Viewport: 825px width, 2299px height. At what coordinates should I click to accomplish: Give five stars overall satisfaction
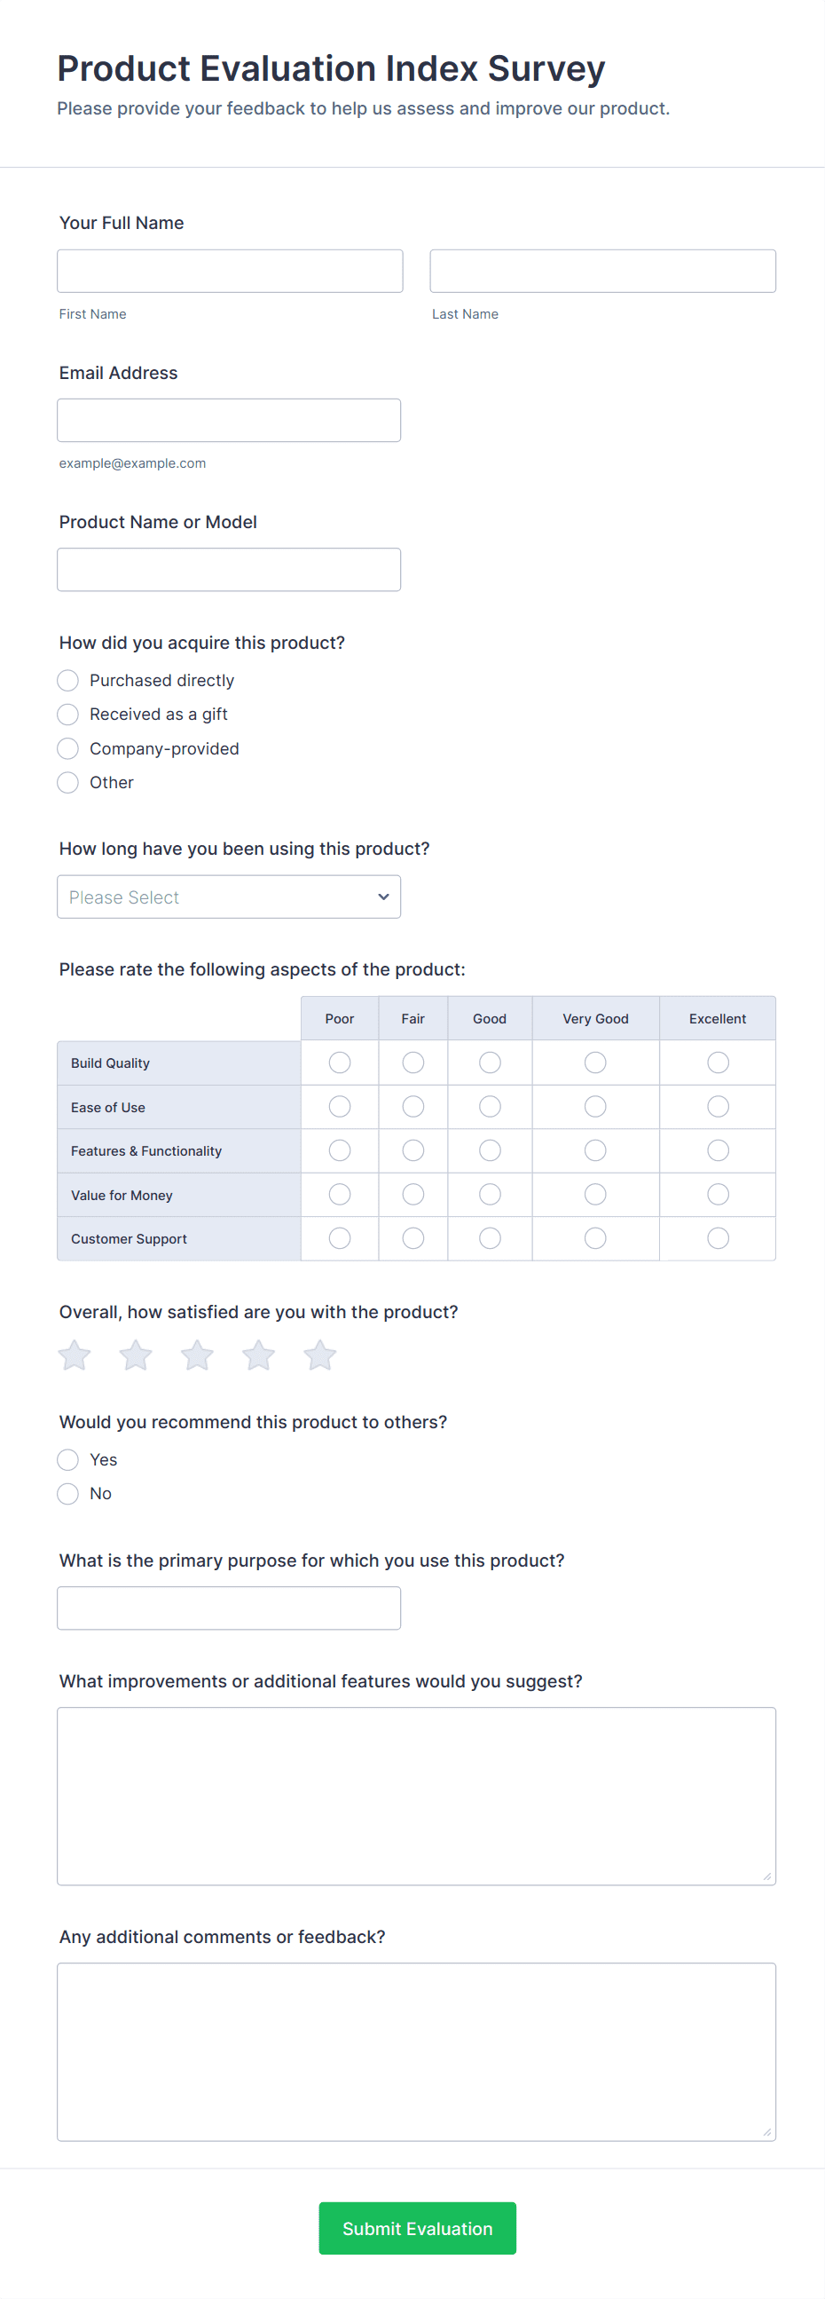click(x=319, y=1355)
